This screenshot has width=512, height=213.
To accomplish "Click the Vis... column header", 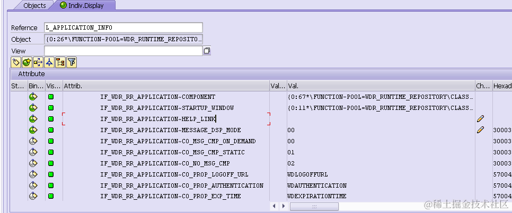I will click(54, 86).
